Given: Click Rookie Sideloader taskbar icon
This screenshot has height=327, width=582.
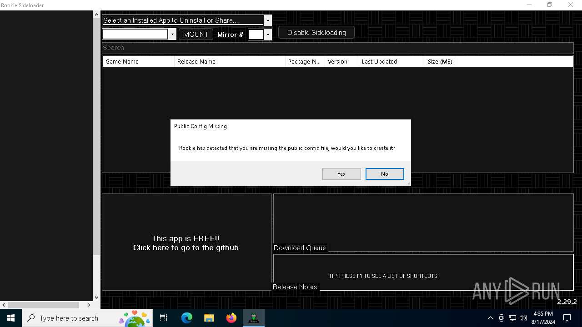Looking at the screenshot, I should coord(254,318).
